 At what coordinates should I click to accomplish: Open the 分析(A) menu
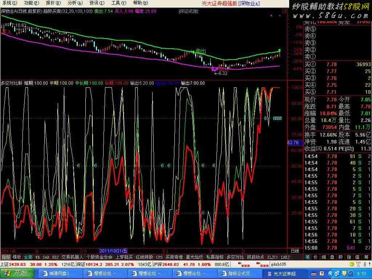[x=75, y=3]
